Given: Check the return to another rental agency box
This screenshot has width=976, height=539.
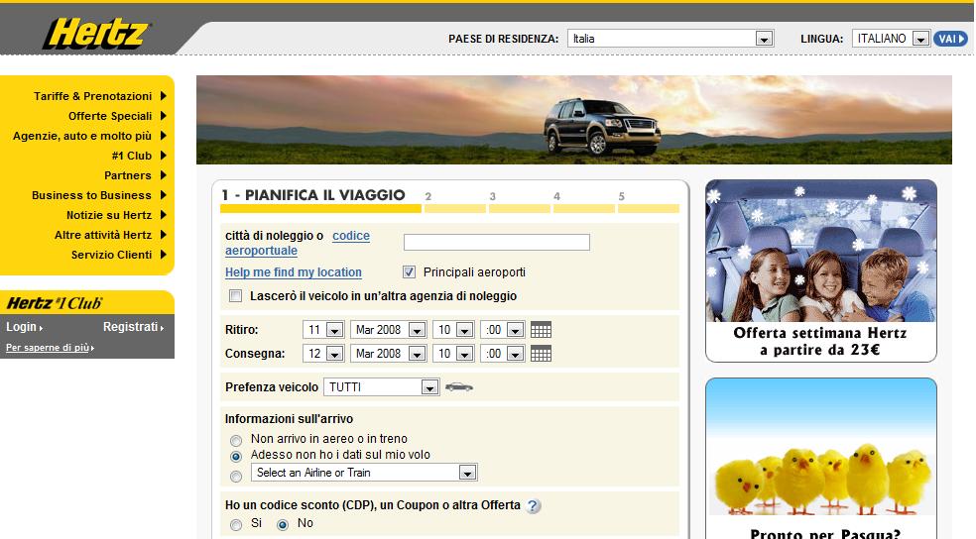Looking at the screenshot, I should click(x=235, y=296).
